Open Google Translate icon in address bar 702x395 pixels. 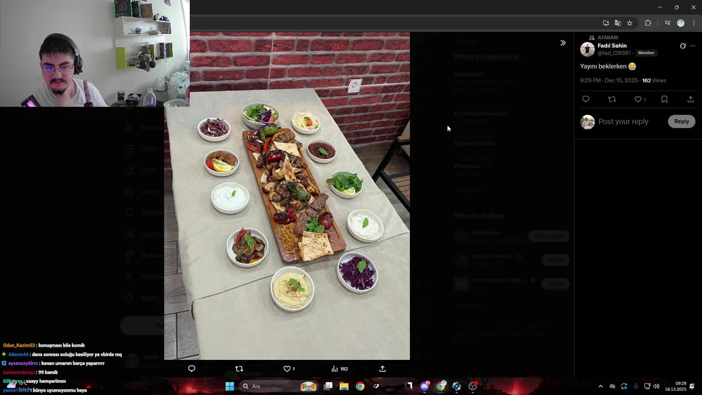tap(618, 23)
